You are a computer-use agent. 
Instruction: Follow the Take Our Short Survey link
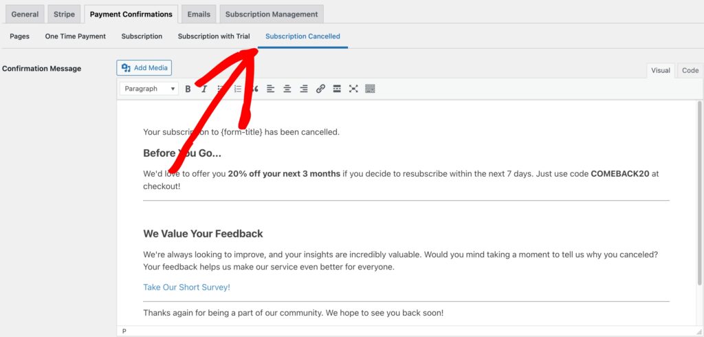pos(186,287)
